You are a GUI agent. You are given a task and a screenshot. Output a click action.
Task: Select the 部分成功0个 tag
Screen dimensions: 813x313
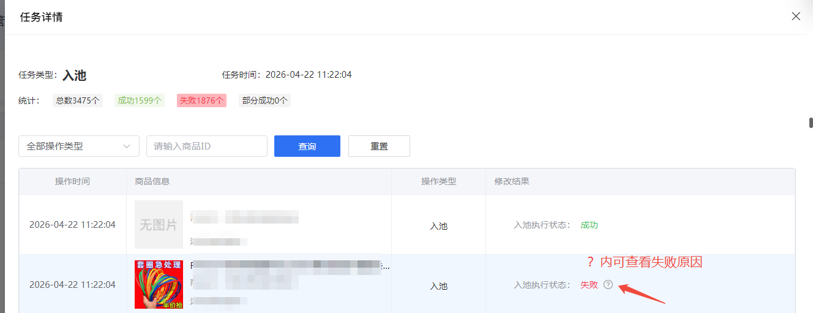pyautogui.click(x=264, y=100)
